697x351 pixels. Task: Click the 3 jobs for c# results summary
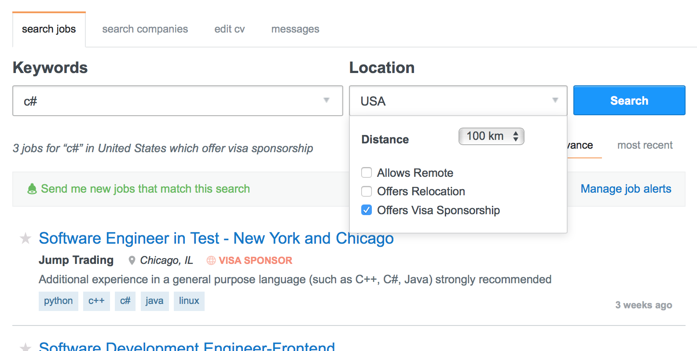163,148
